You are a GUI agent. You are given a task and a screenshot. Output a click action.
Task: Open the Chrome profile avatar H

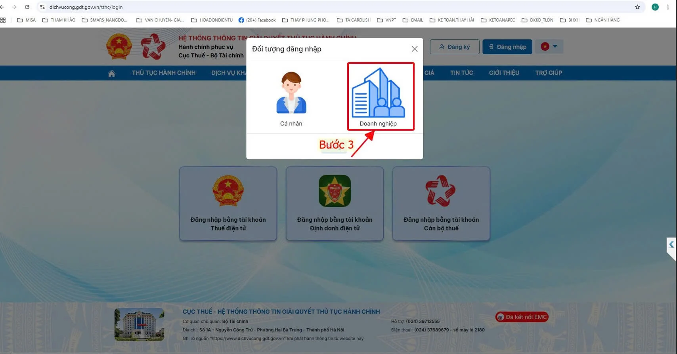(655, 7)
